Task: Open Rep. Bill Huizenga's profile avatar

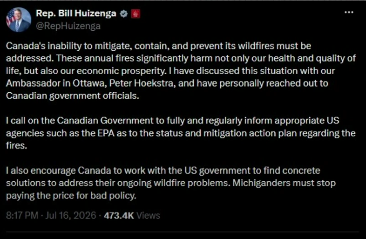Action: click(19, 20)
